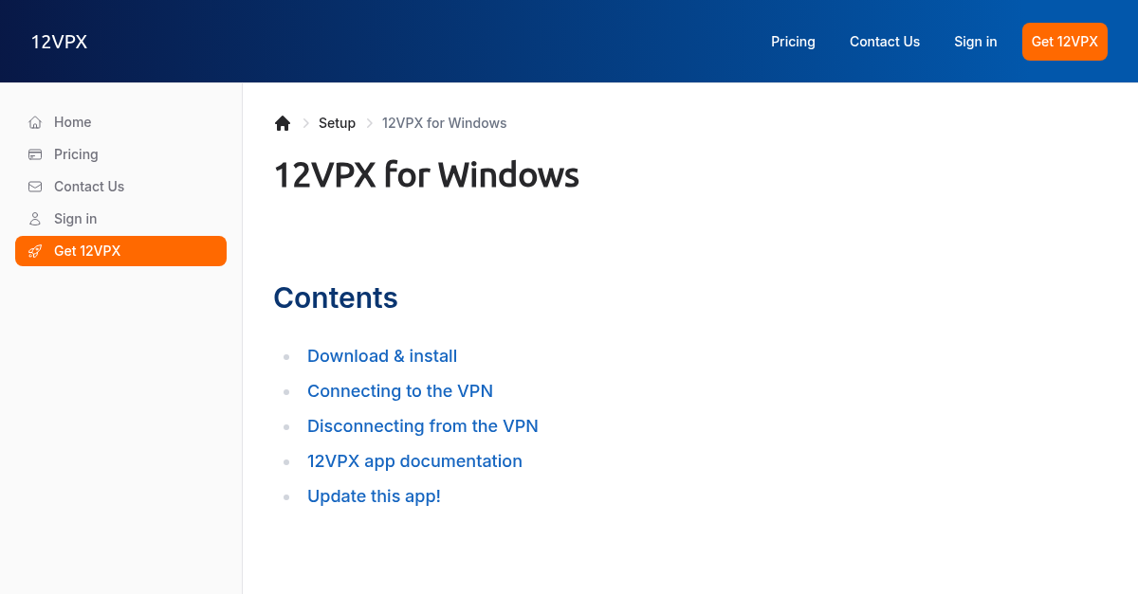The width and height of the screenshot is (1138, 594).
Task: Click the sidebar Home entry
Action: coord(74,121)
